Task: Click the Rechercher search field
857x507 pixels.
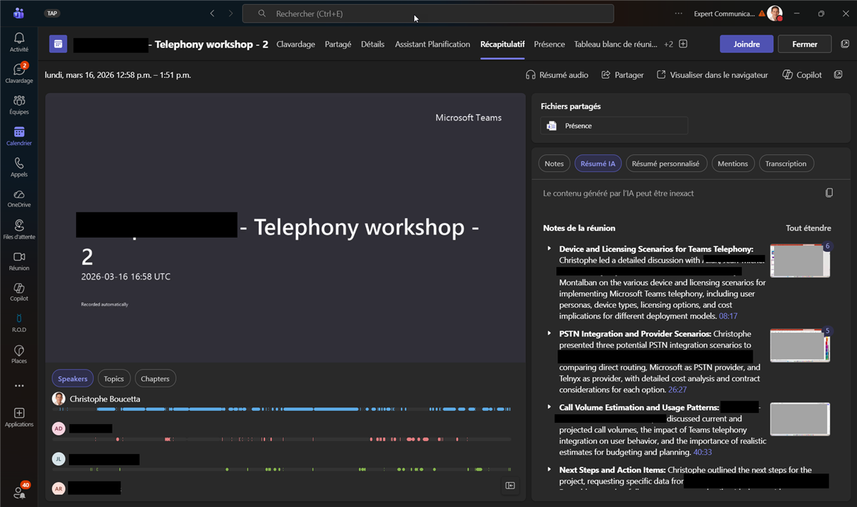Action: pos(428,13)
